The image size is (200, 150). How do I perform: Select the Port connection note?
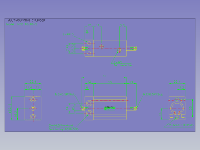point(123,65)
